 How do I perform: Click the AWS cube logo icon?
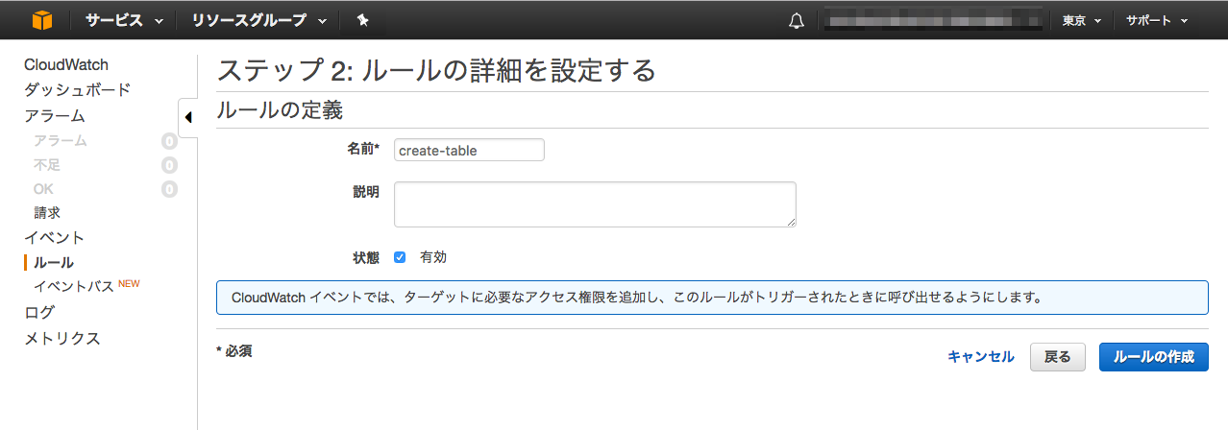[42, 20]
